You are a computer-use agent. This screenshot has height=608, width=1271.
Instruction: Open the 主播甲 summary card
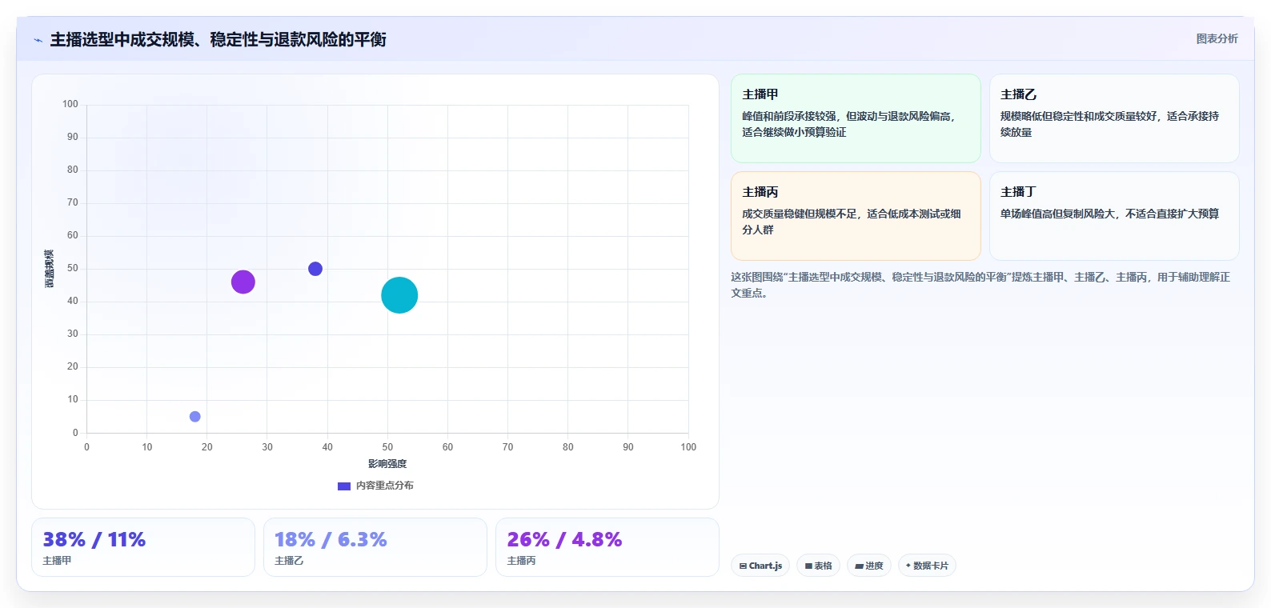point(856,118)
